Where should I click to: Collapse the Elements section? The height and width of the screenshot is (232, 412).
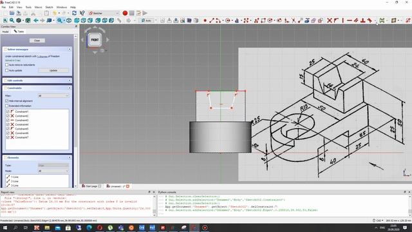pos(70,157)
